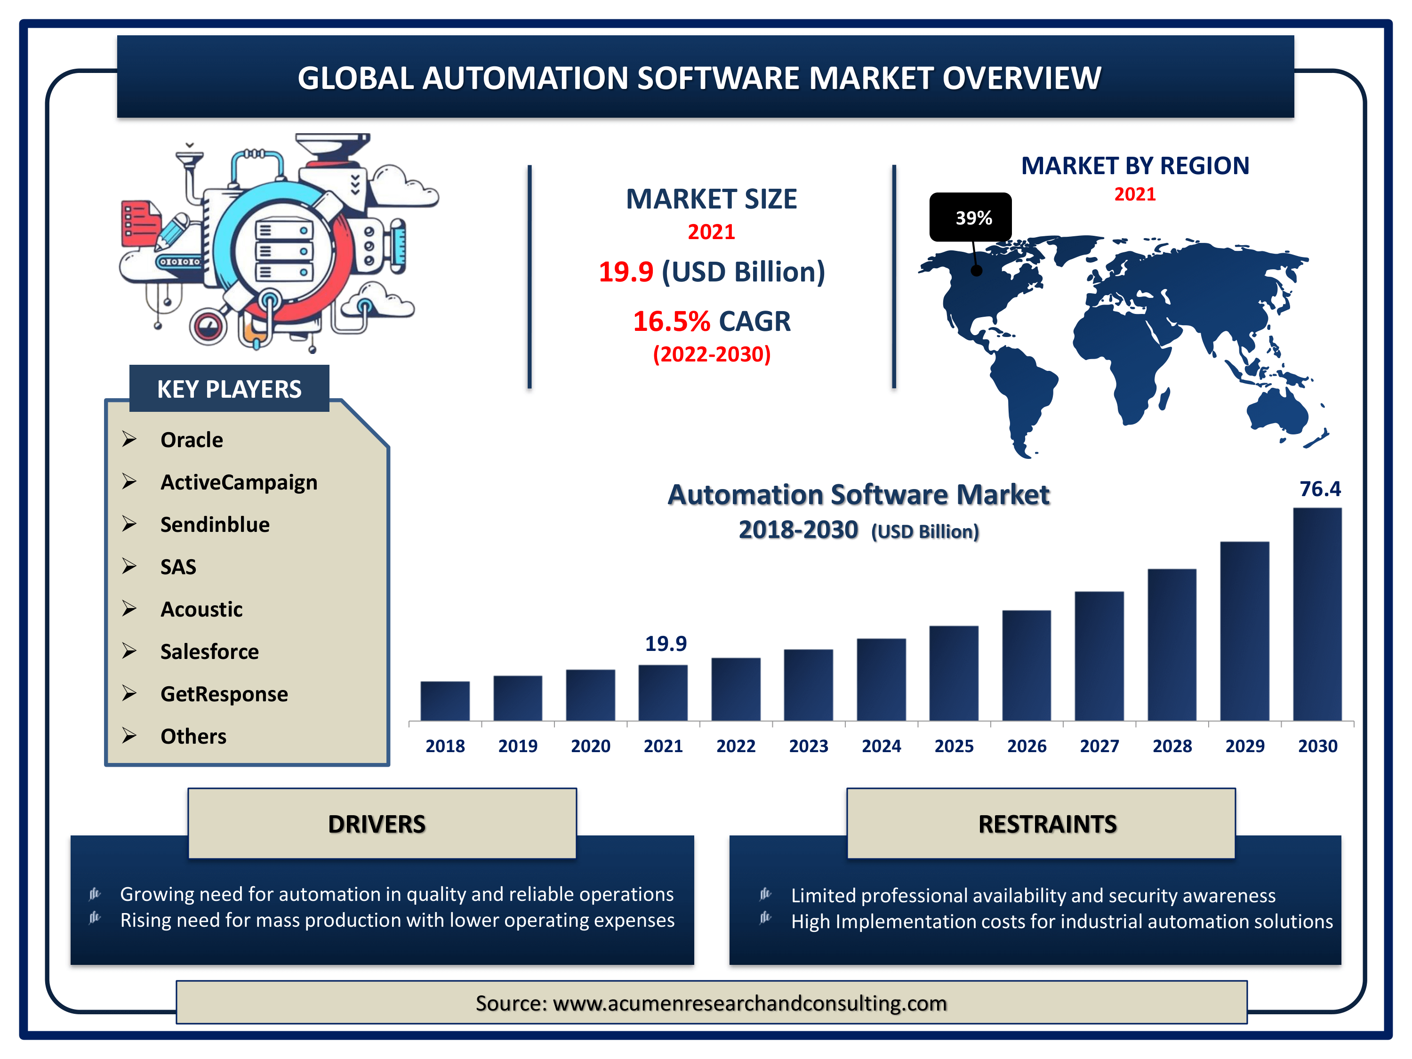Click the 2018 bar in the chart
The image size is (1412, 1059).
pyautogui.click(x=445, y=701)
